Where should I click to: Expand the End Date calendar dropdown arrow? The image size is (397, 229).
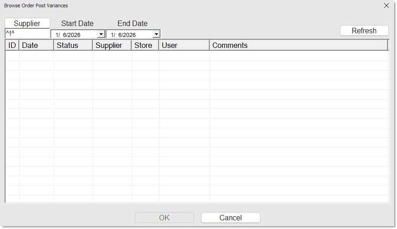[x=156, y=34]
